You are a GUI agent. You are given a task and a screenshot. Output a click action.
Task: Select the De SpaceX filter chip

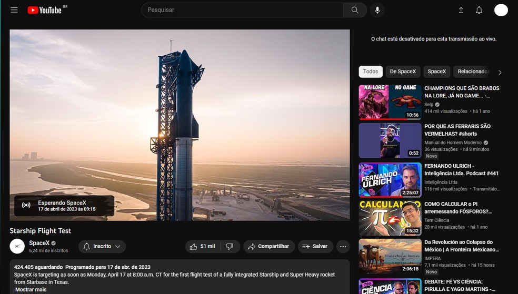(403, 72)
